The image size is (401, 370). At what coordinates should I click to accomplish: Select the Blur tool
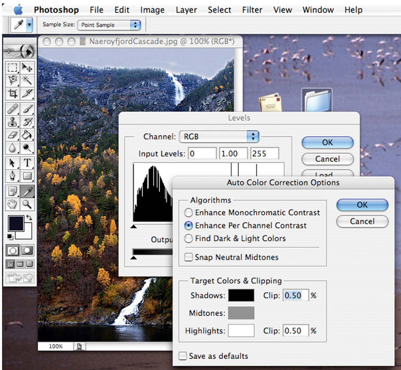(12, 148)
